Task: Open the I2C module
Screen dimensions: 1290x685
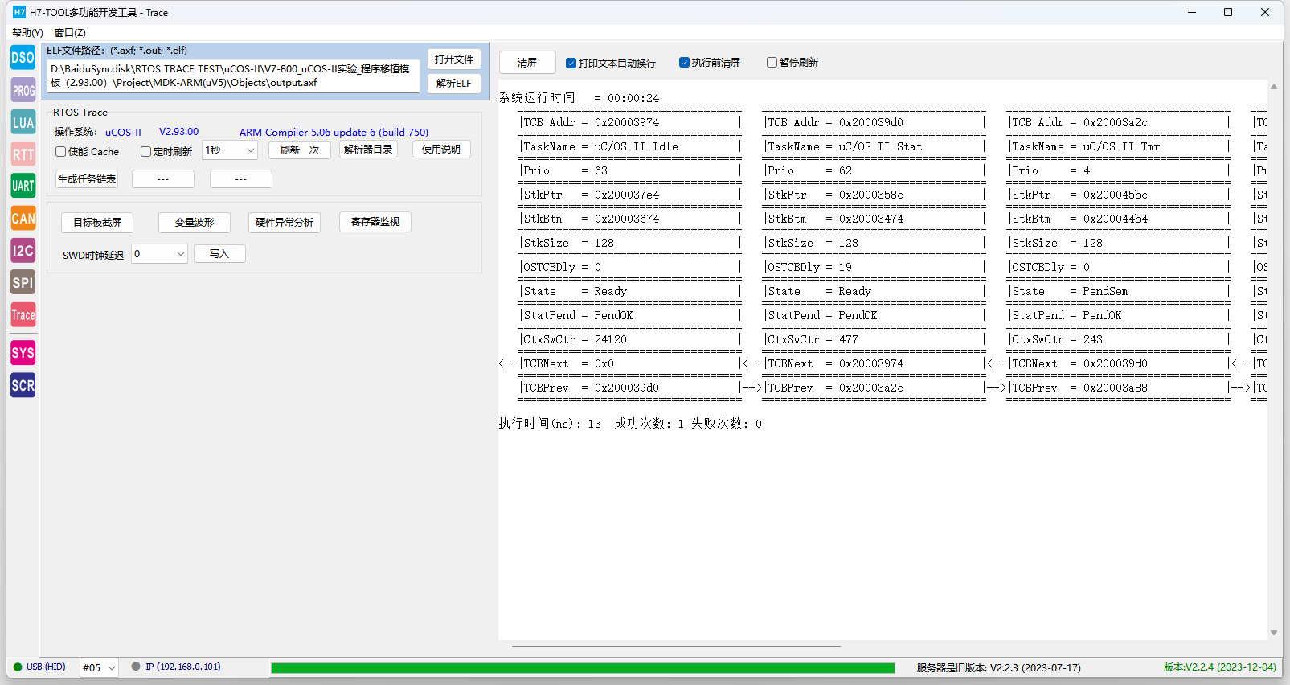Action: coord(23,250)
